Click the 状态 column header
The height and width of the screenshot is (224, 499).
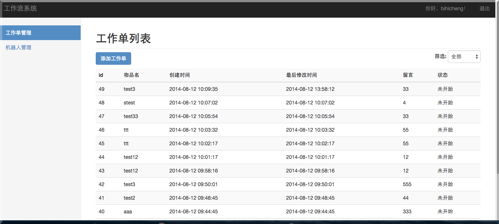pyautogui.click(x=442, y=75)
